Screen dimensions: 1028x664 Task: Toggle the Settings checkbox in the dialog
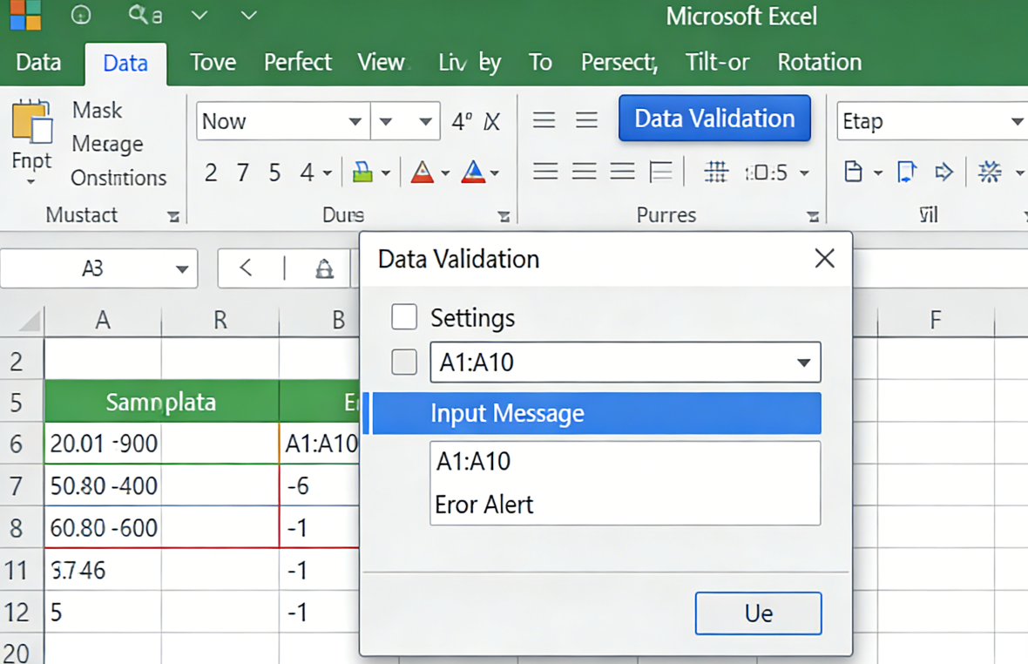tap(404, 317)
